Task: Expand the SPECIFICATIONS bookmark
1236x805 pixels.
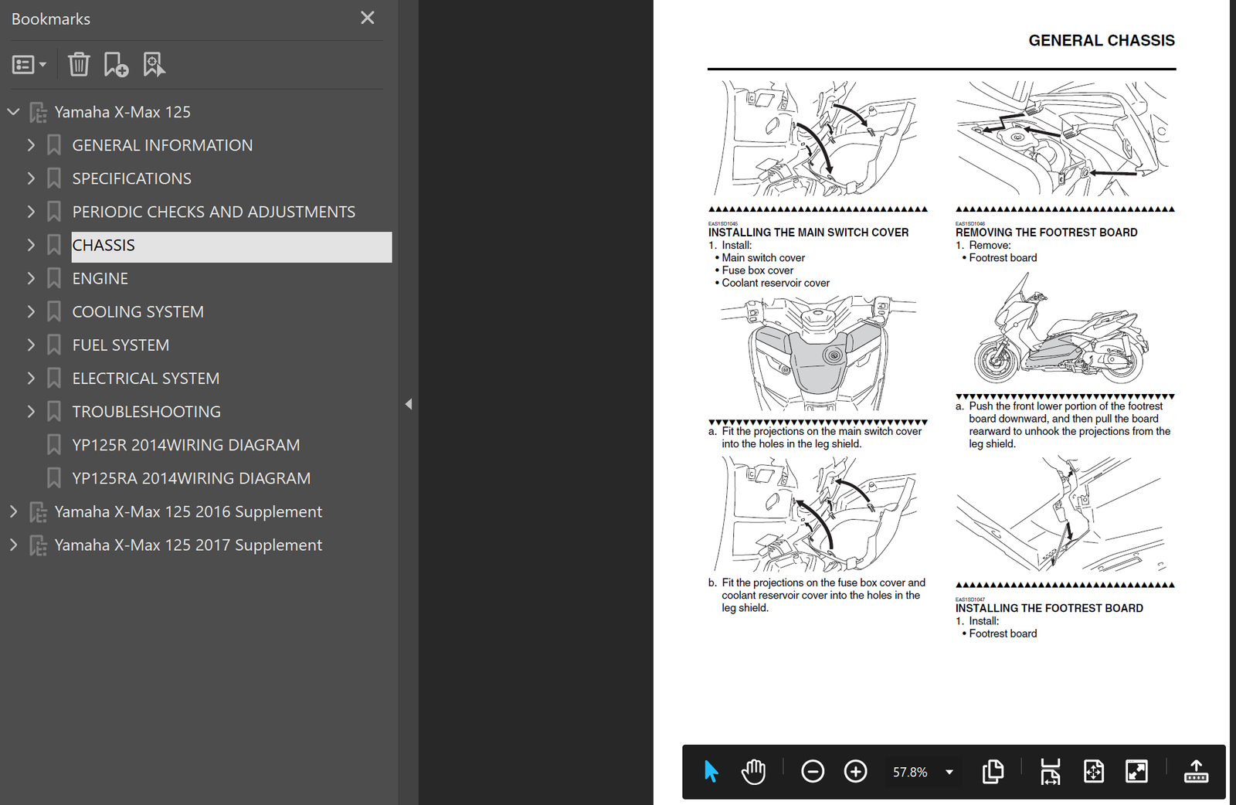Action: (x=31, y=178)
